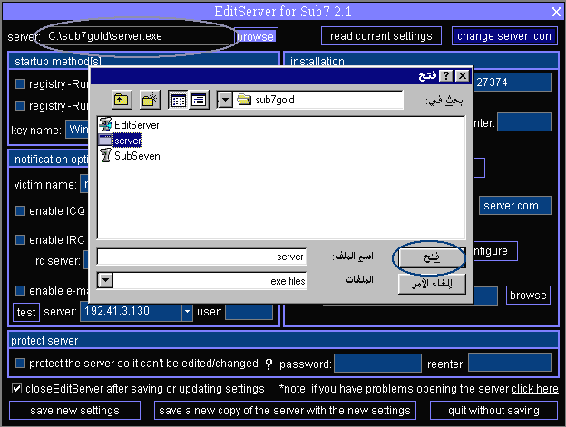Select the SubSeven file icon
The height and width of the screenshot is (427, 566).
point(105,155)
